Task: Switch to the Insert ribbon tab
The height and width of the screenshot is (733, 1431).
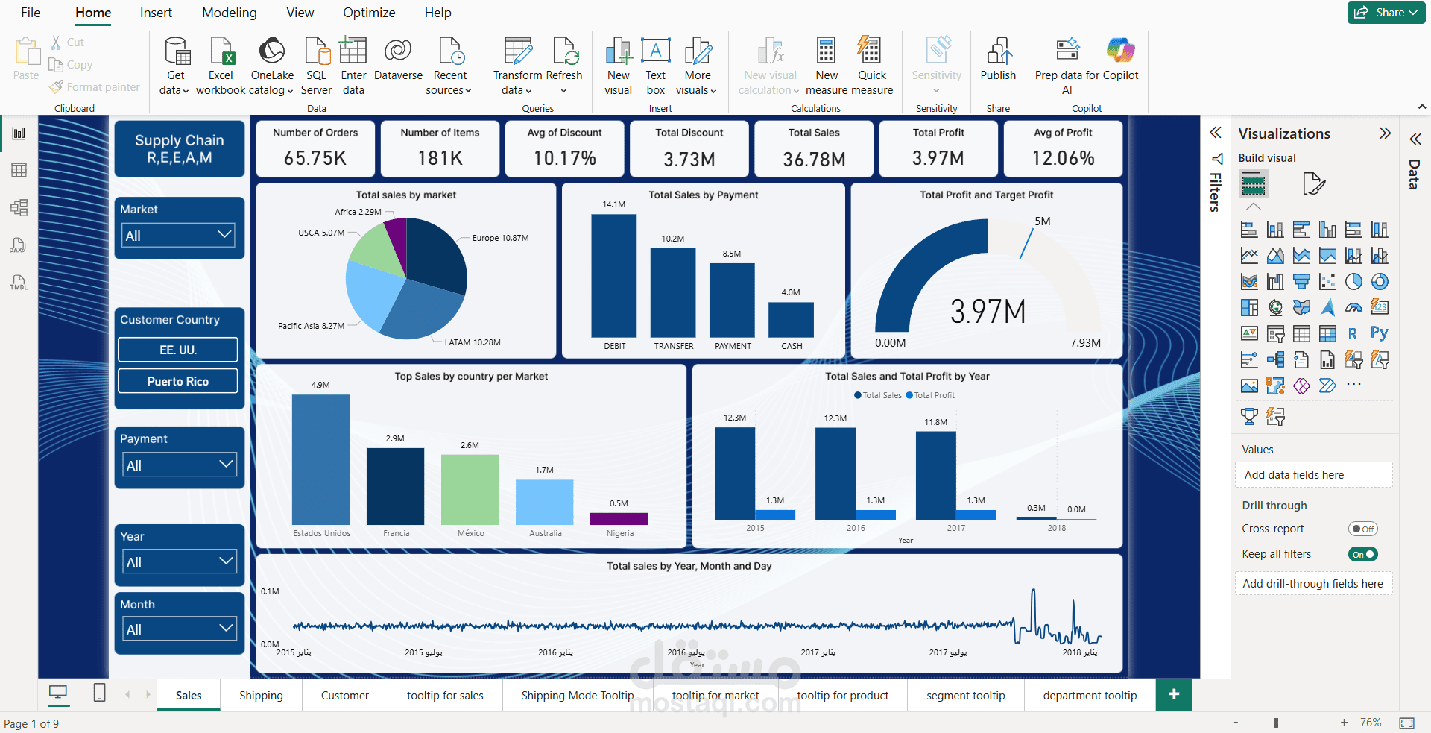Action: (156, 13)
